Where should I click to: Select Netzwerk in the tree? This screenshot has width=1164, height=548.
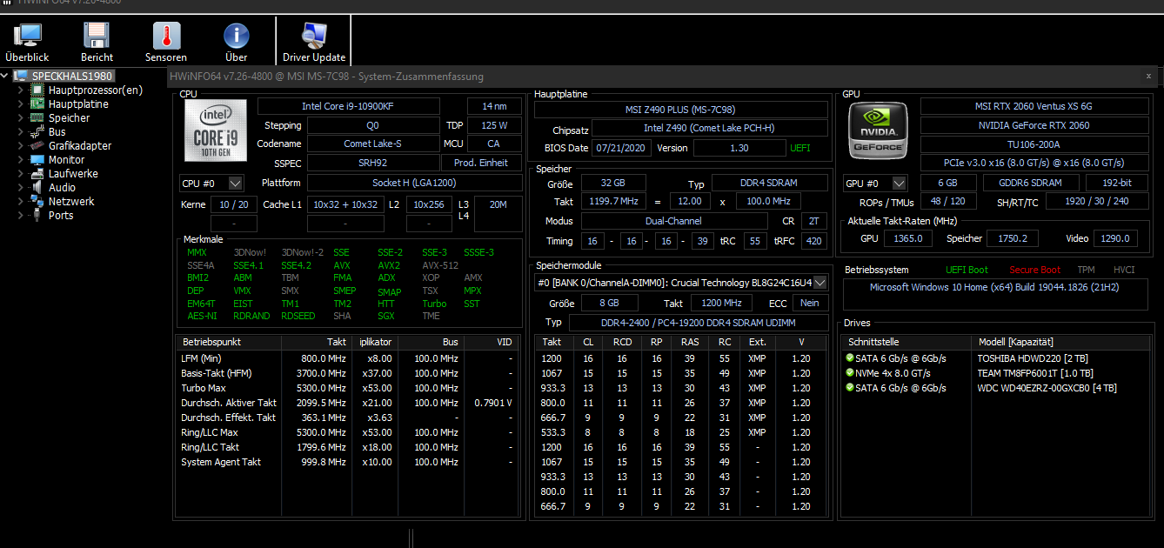[x=71, y=201]
